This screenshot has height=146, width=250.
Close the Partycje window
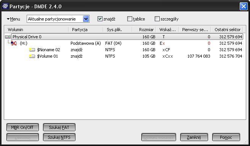click(x=244, y=6)
